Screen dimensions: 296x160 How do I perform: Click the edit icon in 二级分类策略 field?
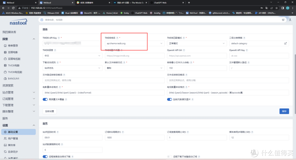285,43
